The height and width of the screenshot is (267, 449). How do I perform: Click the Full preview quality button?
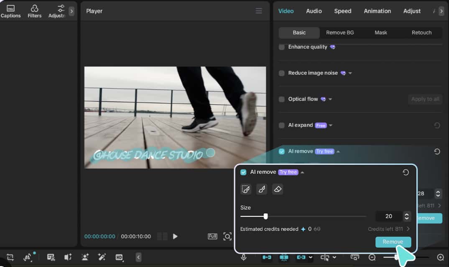(x=212, y=237)
